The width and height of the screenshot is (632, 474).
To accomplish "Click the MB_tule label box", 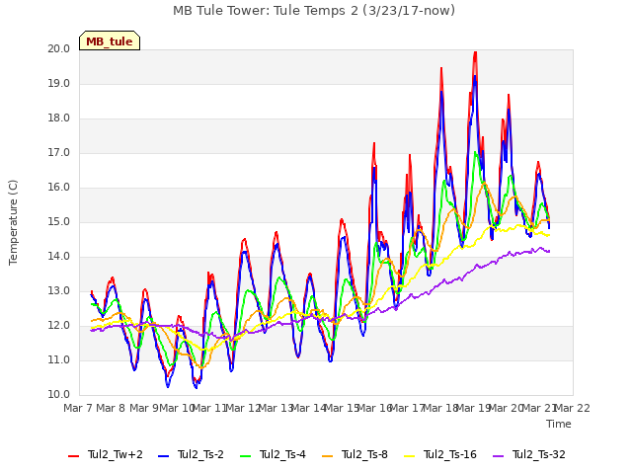I will 110,40.
